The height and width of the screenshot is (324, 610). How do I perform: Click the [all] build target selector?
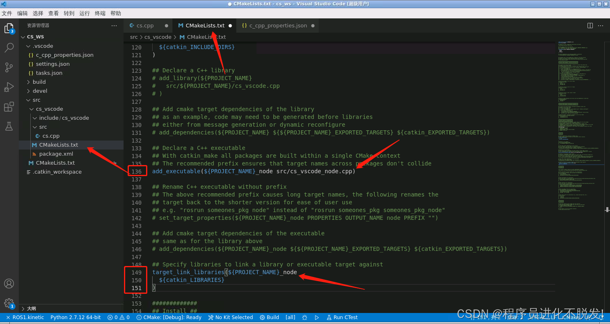pos(290,317)
